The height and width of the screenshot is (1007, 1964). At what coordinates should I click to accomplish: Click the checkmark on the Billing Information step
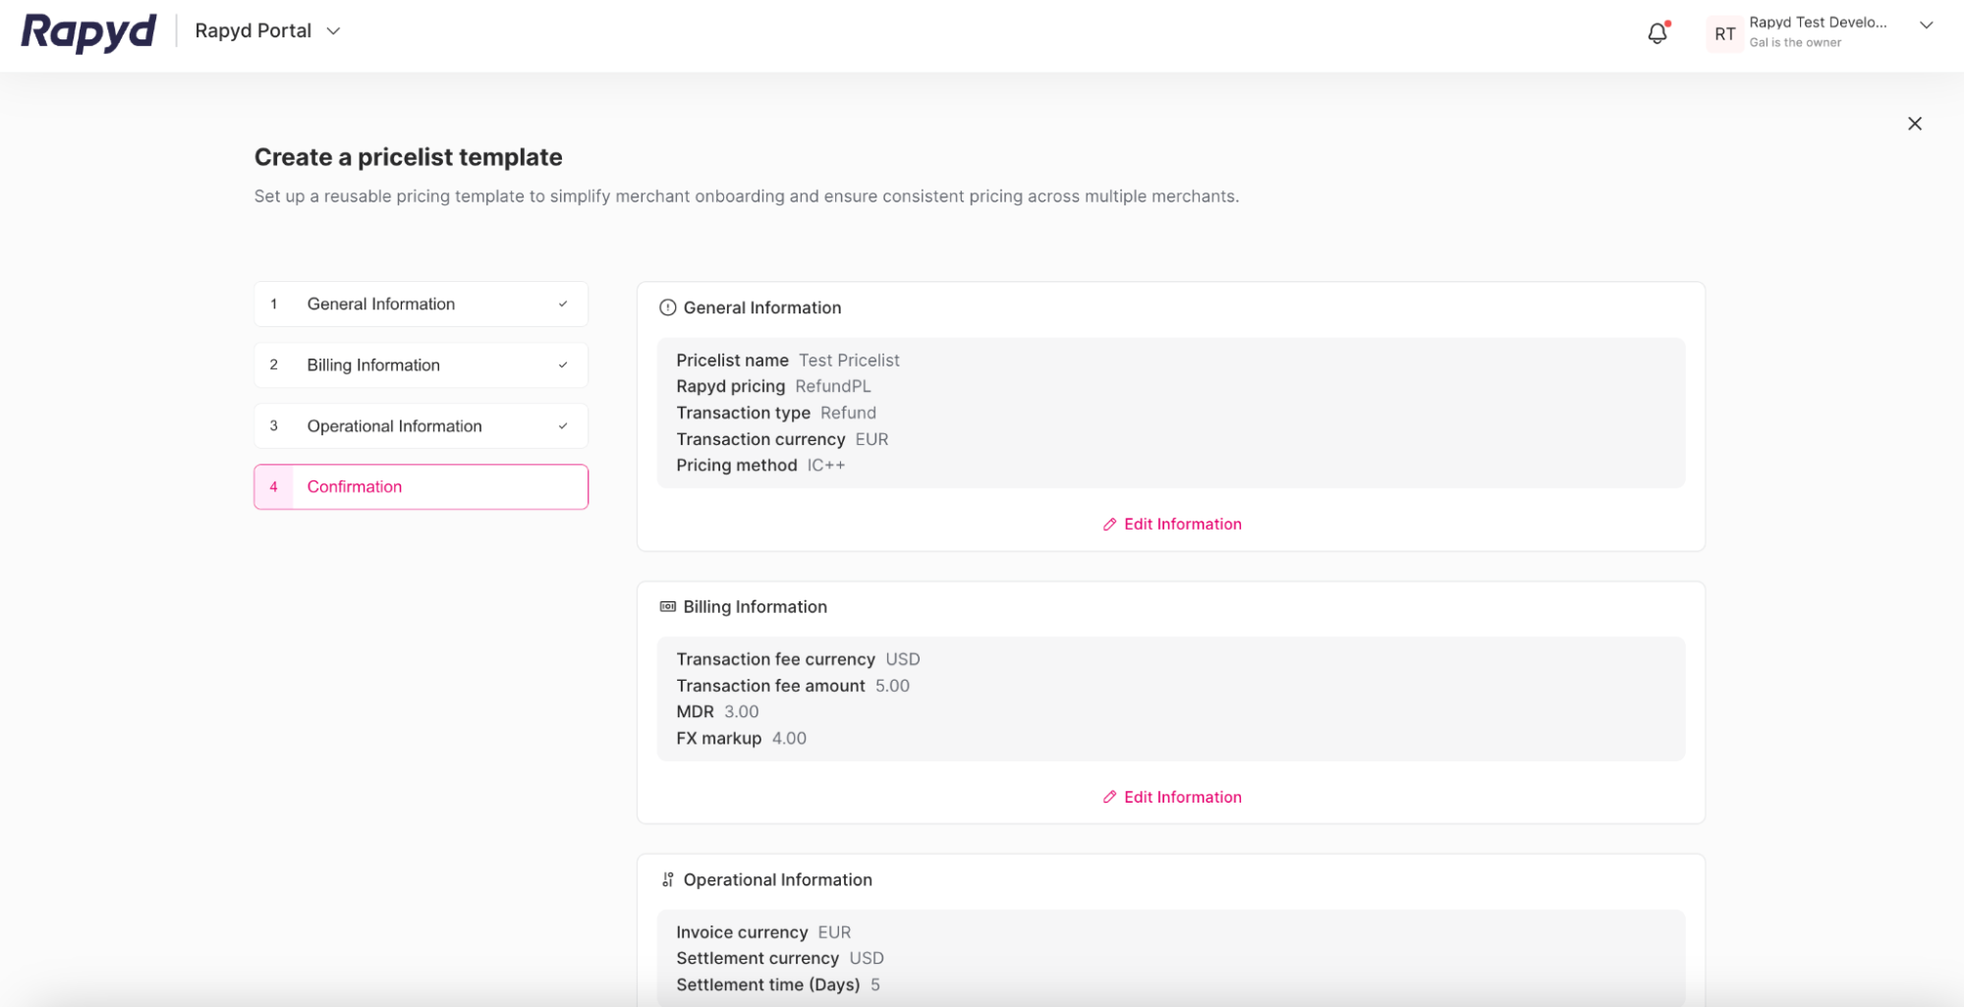[x=562, y=364]
